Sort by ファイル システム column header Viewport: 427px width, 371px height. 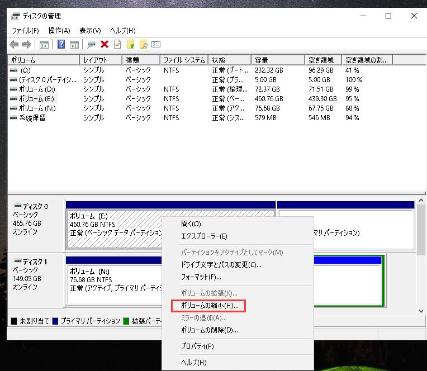pyautogui.click(x=184, y=60)
